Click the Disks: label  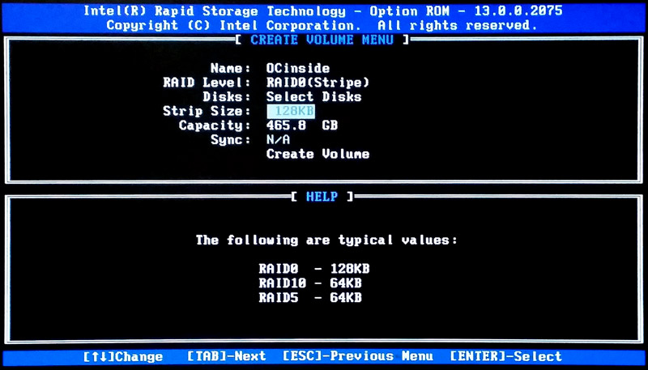[x=227, y=96]
